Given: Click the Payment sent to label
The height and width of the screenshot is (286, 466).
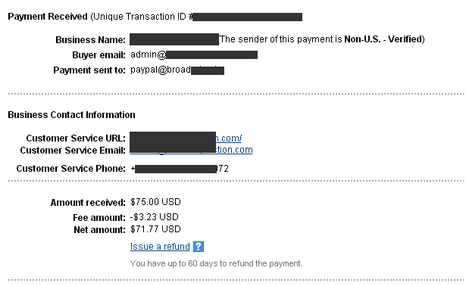Looking at the screenshot, I should click(x=89, y=70).
